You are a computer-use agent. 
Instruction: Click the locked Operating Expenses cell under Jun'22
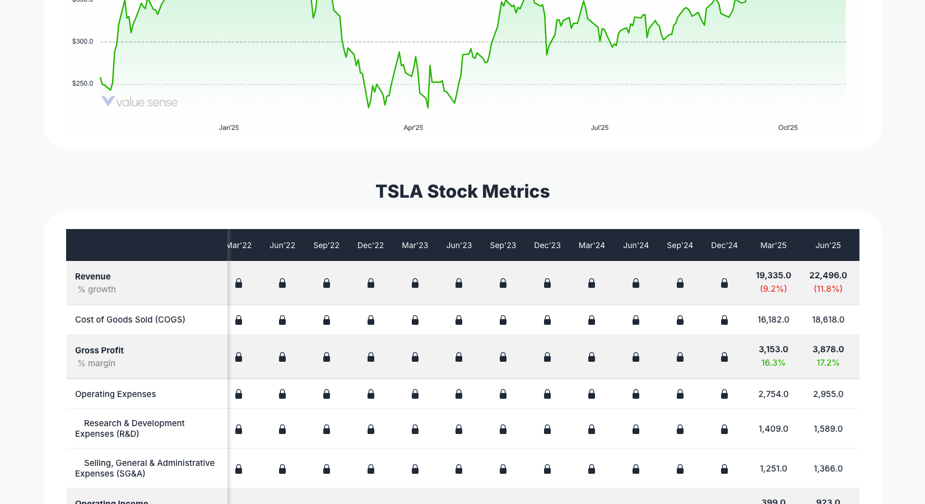[282, 394]
